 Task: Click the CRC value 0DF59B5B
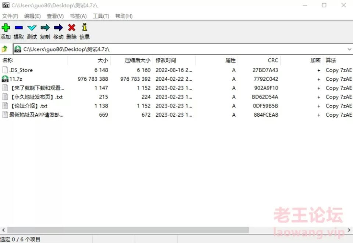tap(265, 106)
